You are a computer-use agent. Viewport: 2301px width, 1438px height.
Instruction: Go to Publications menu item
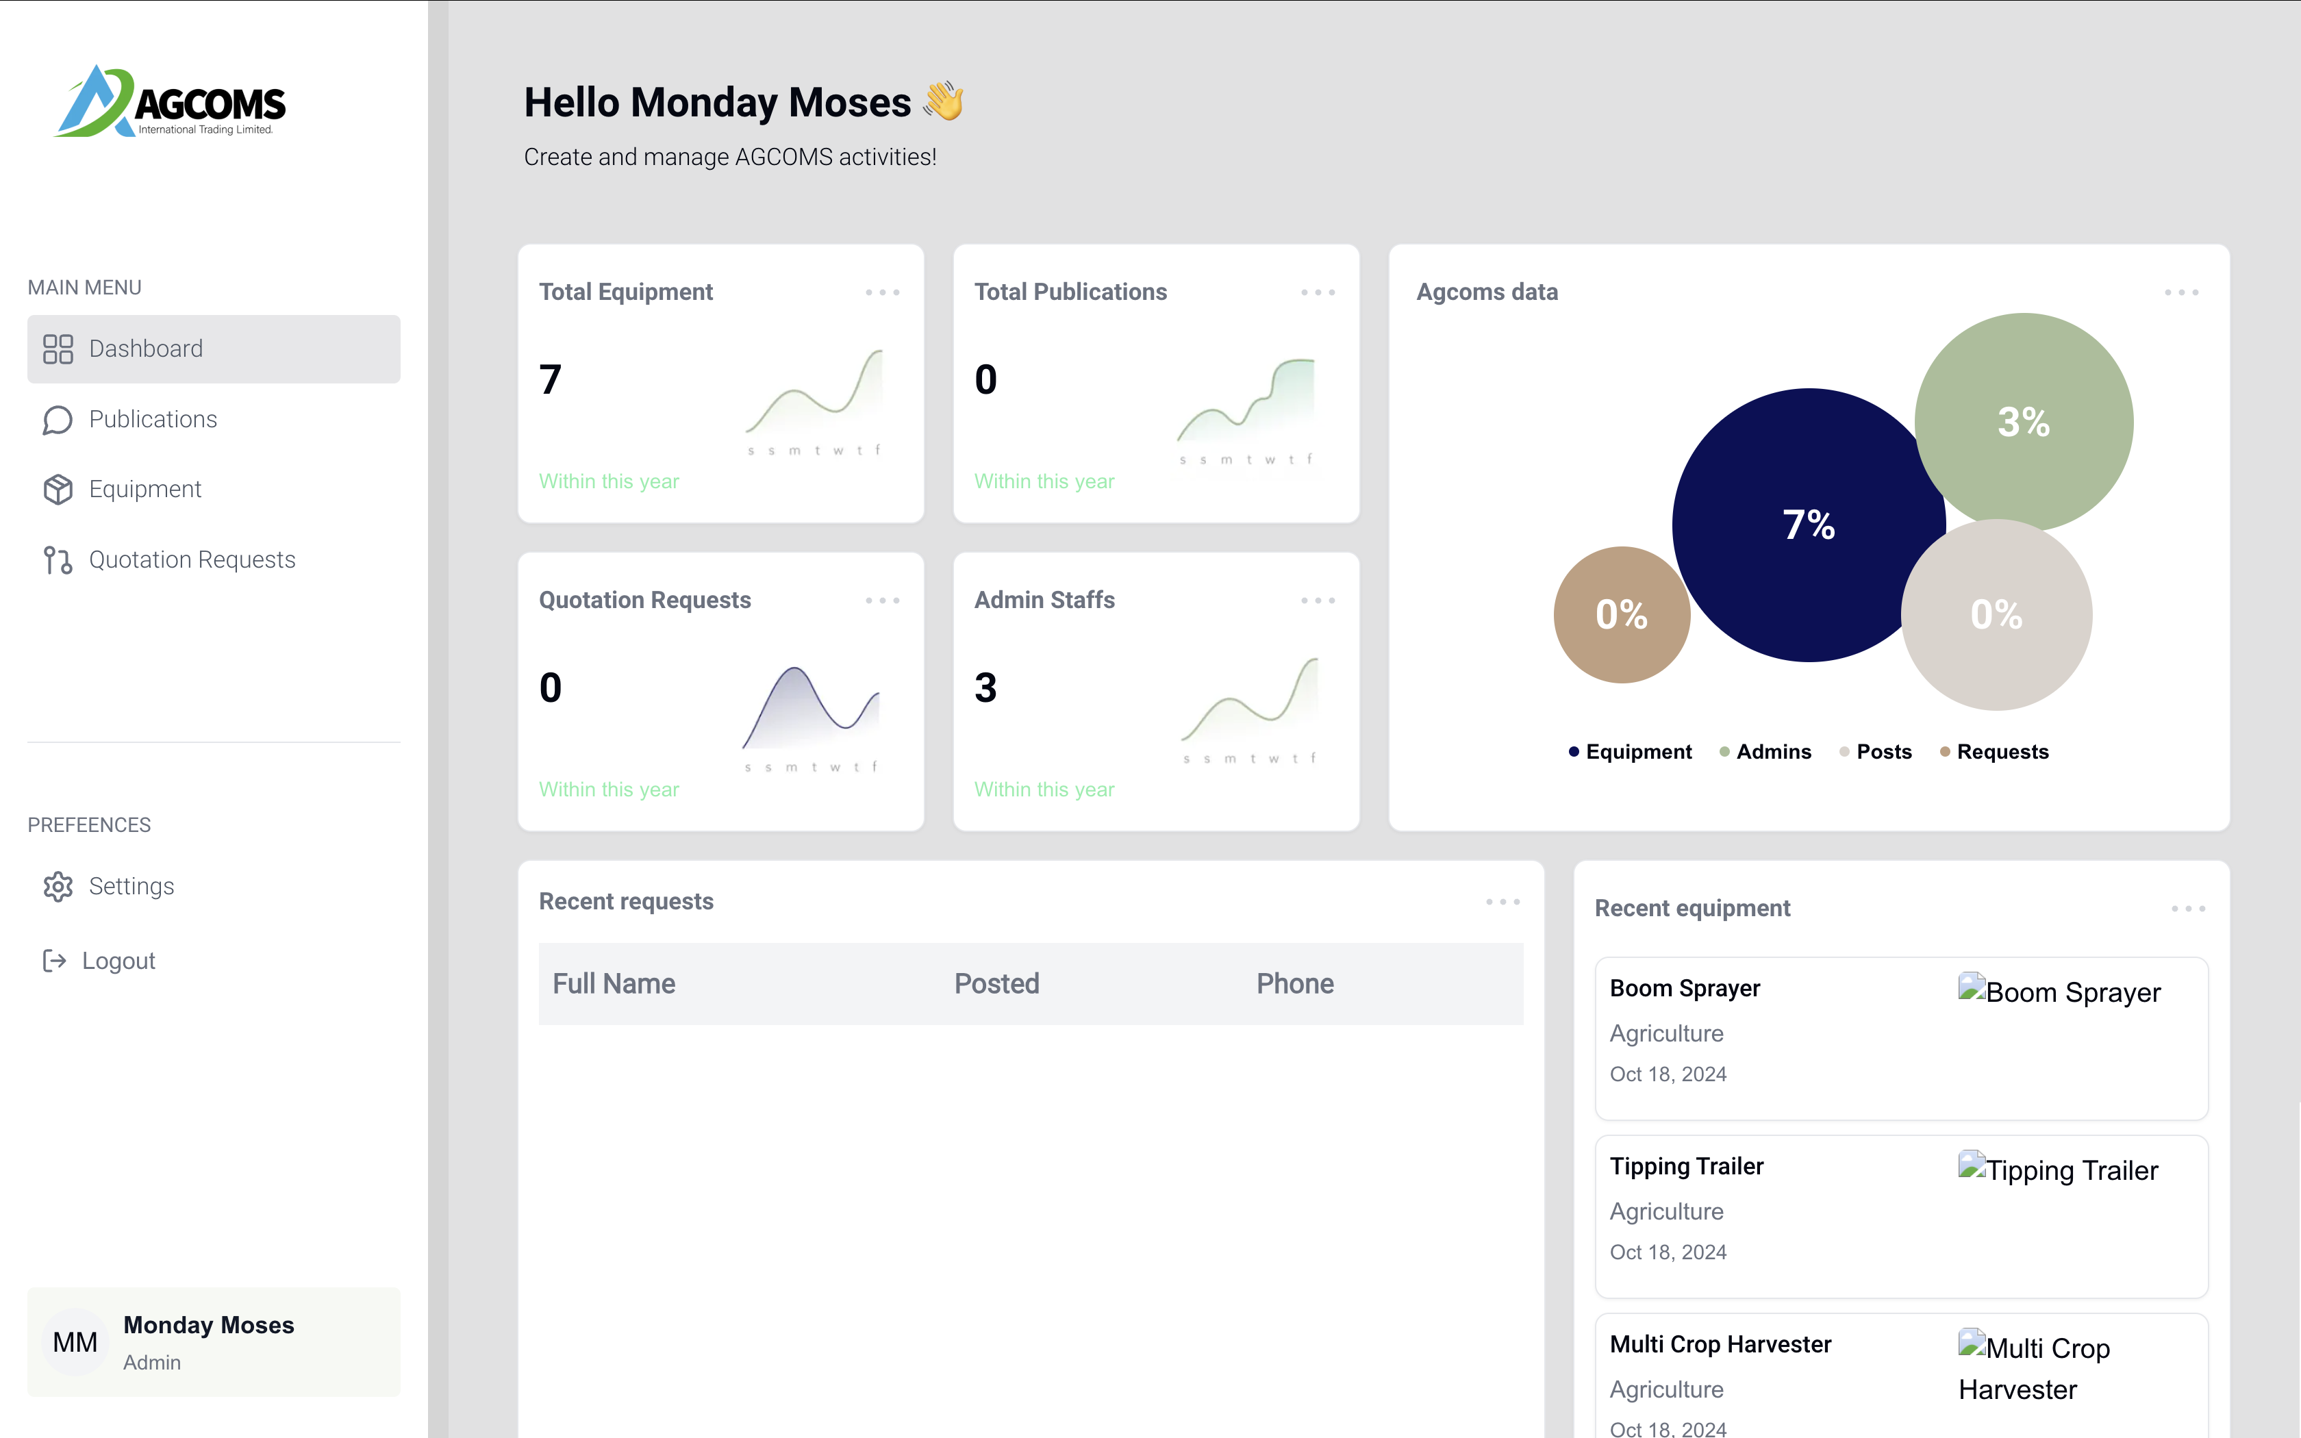pyautogui.click(x=153, y=419)
